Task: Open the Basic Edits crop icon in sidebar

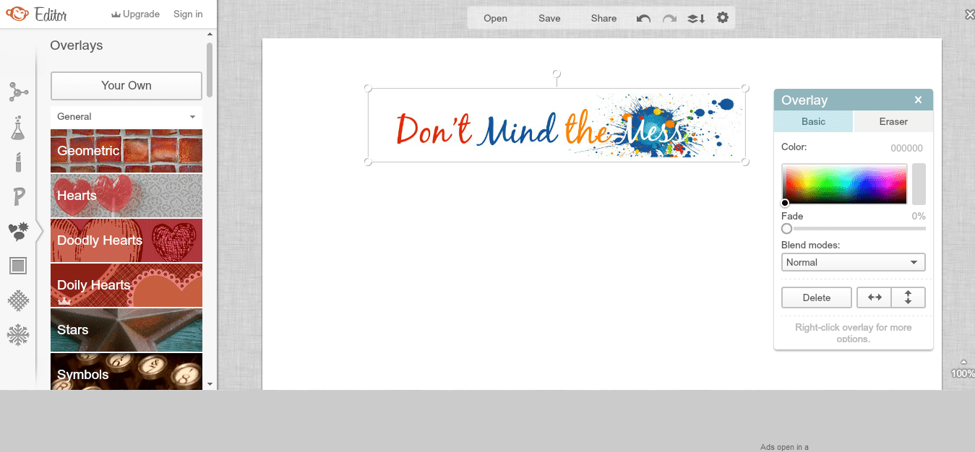Action: pos(18,92)
